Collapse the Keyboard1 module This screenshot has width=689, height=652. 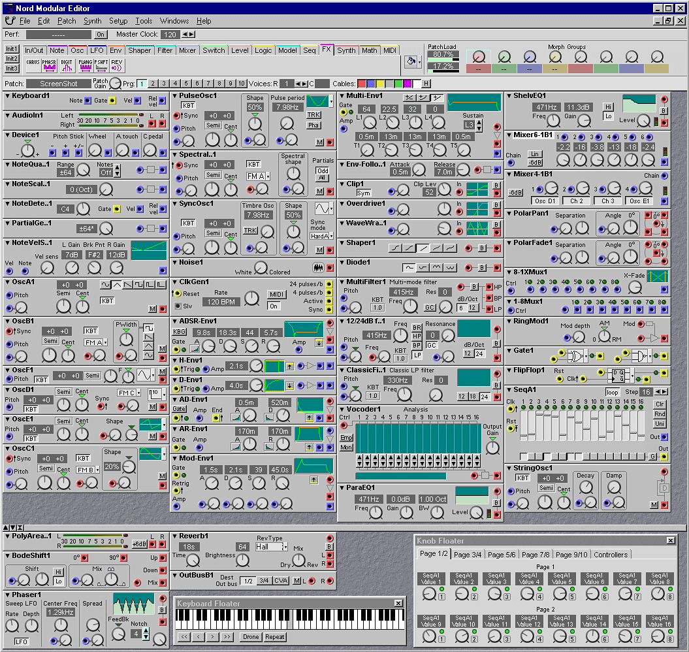7,95
